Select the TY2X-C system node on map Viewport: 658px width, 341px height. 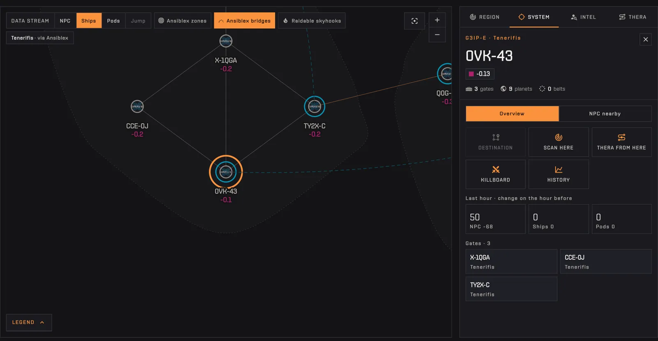315,106
